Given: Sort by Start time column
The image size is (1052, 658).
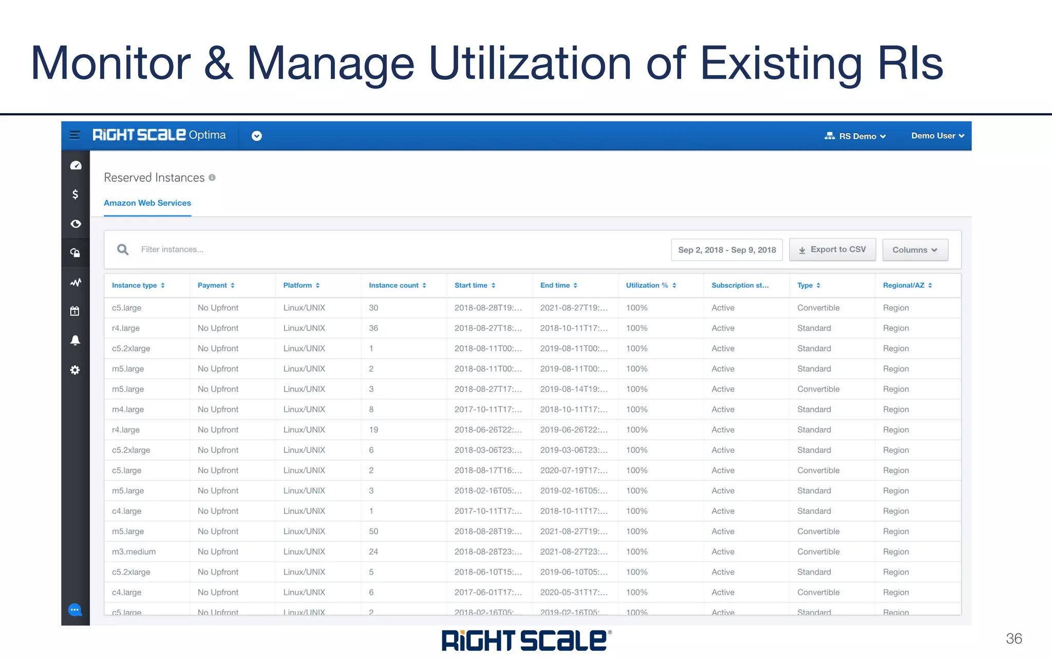Looking at the screenshot, I should click(x=475, y=285).
